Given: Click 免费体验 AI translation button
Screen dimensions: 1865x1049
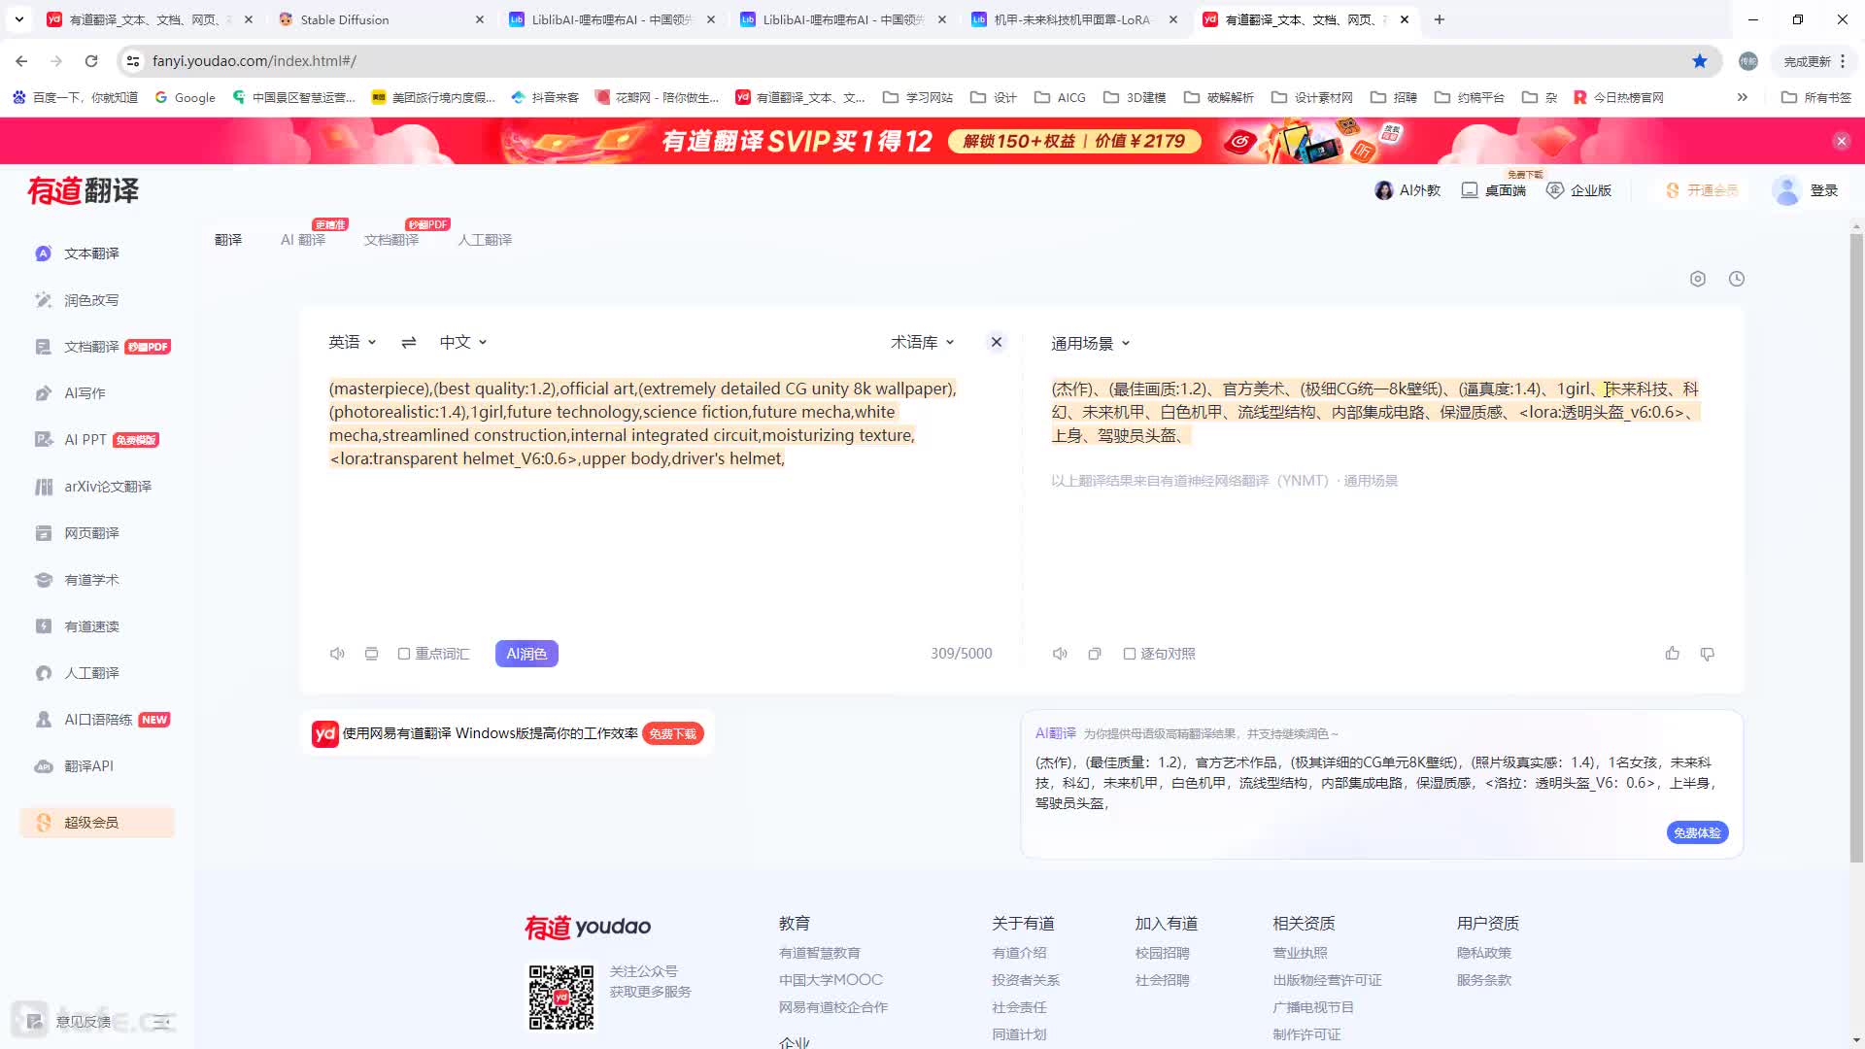Looking at the screenshot, I should [x=1697, y=832].
